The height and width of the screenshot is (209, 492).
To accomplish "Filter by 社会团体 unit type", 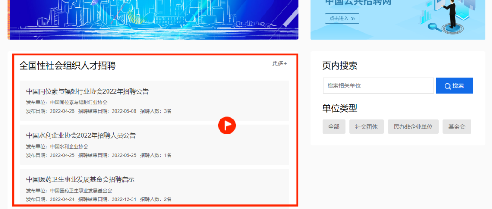I will pos(367,127).
